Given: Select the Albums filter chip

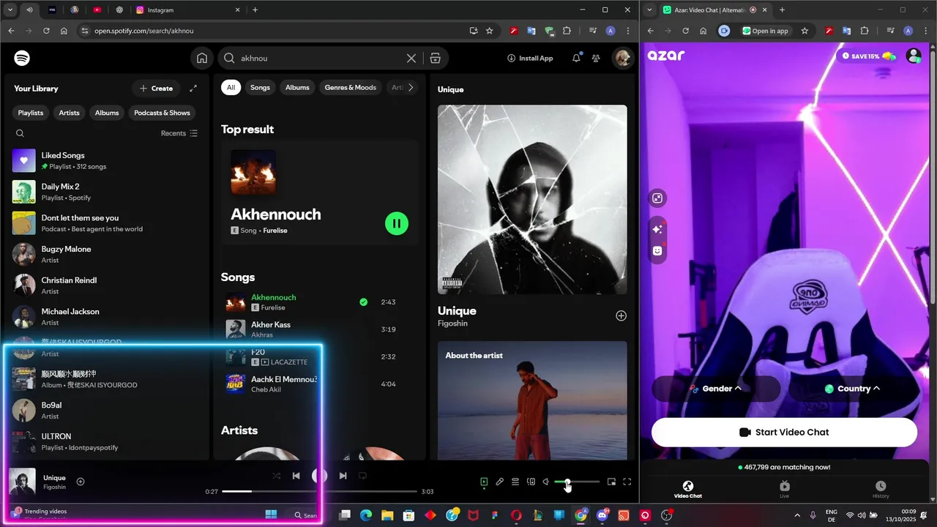Looking at the screenshot, I should tap(297, 87).
